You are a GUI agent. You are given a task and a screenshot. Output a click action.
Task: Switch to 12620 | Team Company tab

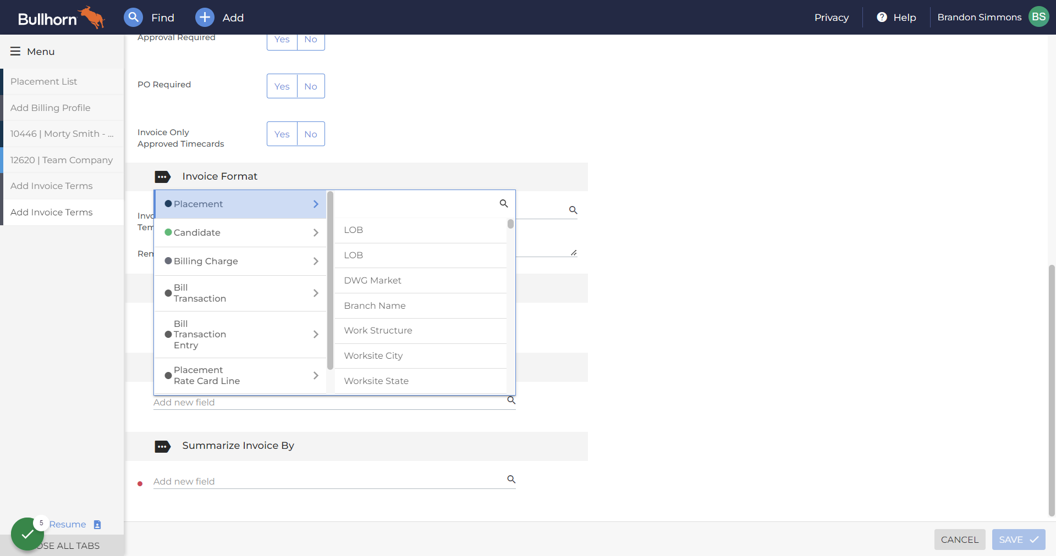62,160
